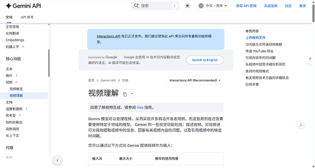Image resolution: width=315 pixels, height=168 pixels.
Task: Click the globe language icon
Action: (201, 6)
